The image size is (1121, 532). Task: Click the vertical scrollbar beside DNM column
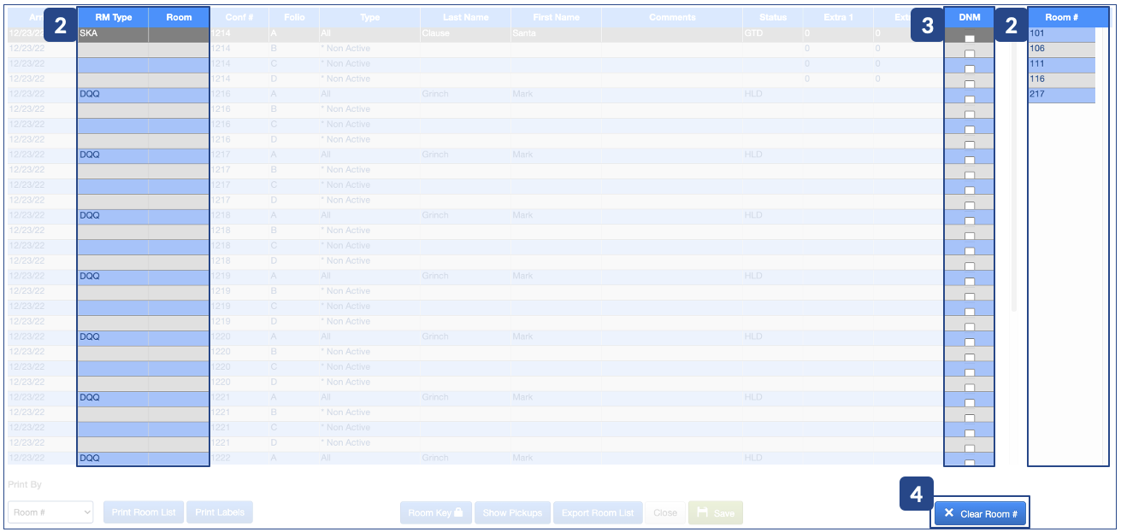[x=1014, y=171]
